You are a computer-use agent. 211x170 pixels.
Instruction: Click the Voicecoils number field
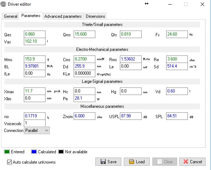(35, 123)
